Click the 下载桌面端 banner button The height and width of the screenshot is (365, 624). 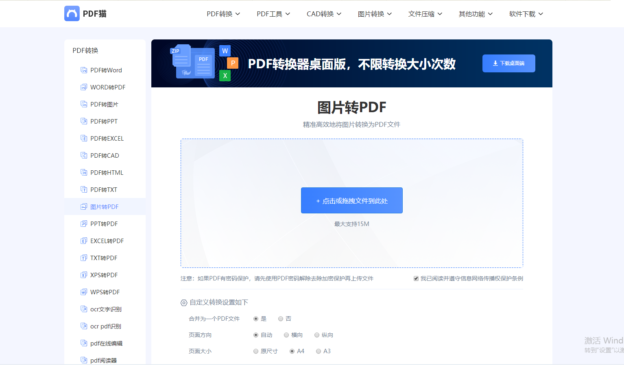[x=508, y=63]
